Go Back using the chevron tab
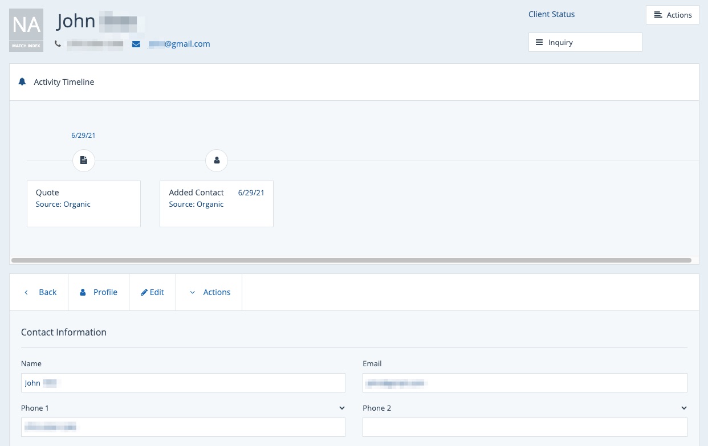This screenshot has width=708, height=446. tap(39, 292)
